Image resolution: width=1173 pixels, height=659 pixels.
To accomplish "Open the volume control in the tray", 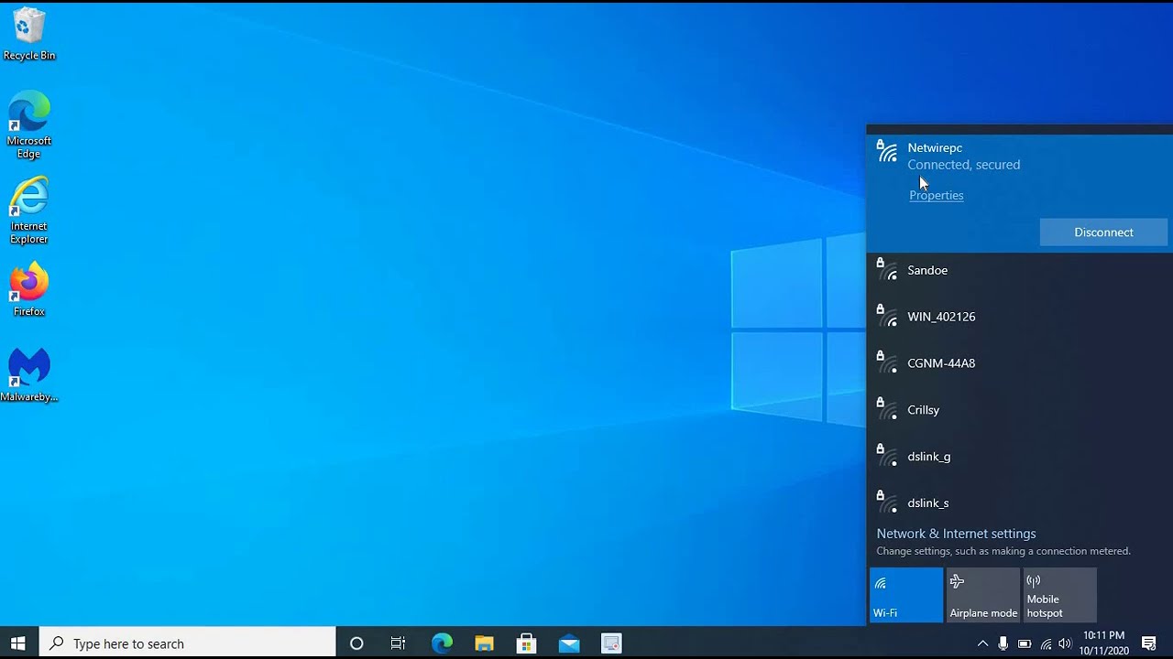I will tap(1065, 643).
